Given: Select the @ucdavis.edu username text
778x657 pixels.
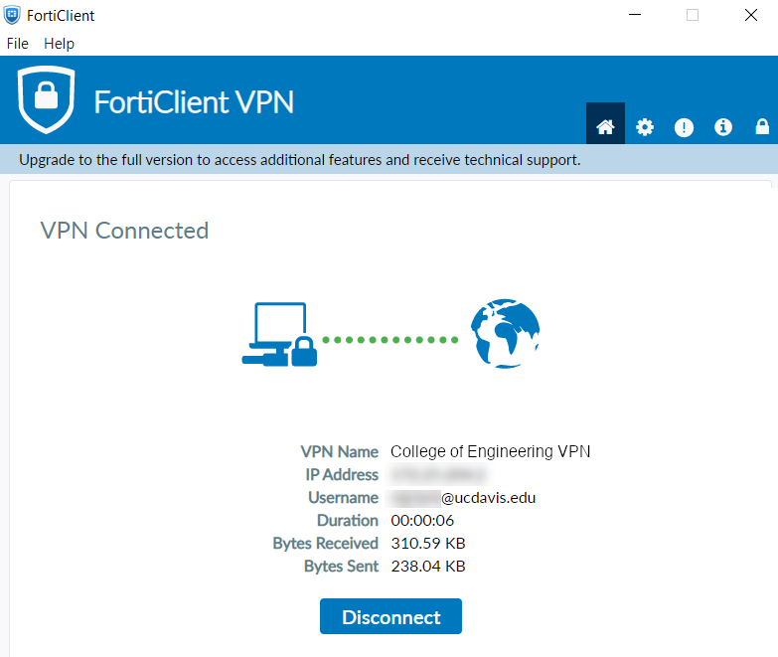Looking at the screenshot, I should click(488, 498).
